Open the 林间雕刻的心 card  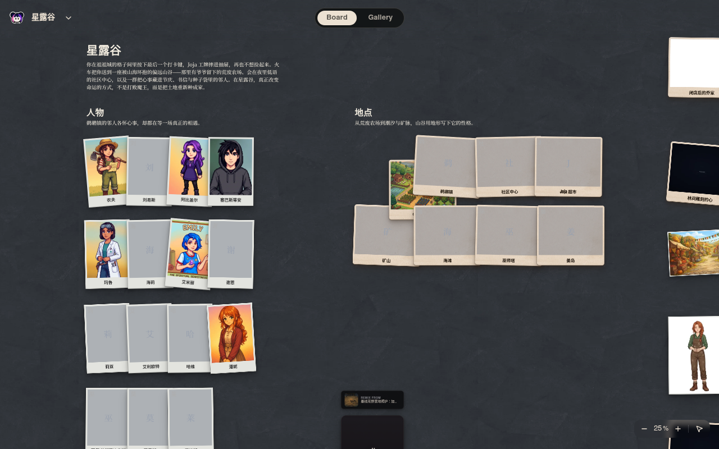[694, 173]
